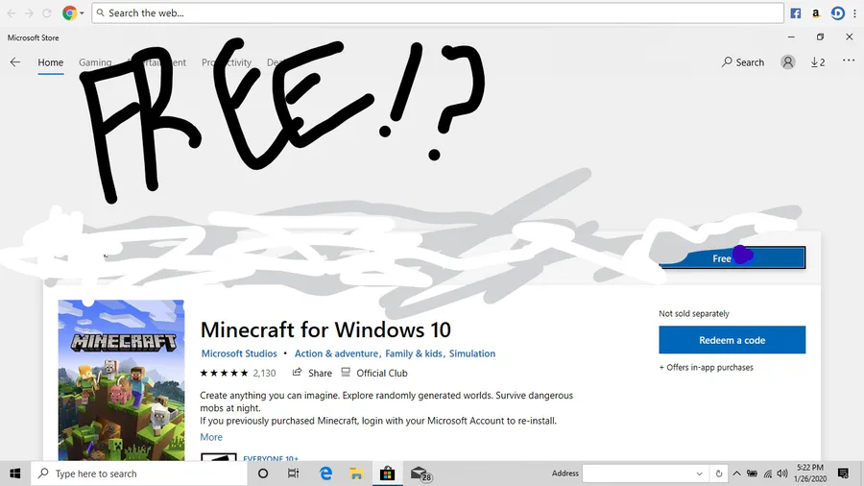This screenshot has height=486, width=864.
Task: Click the blue D extension icon
Action: (837, 13)
